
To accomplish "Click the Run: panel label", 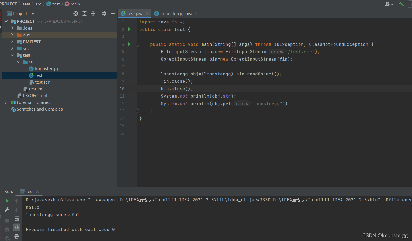I will [9, 191].
